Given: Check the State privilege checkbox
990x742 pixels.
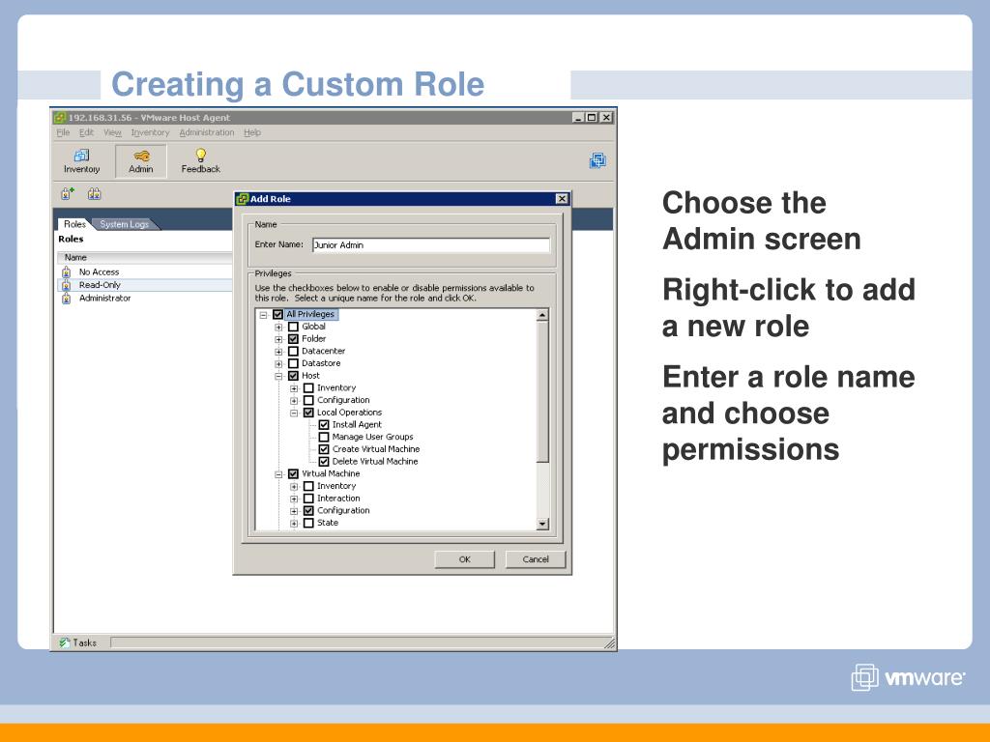Looking at the screenshot, I should click(x=308, y=523).
